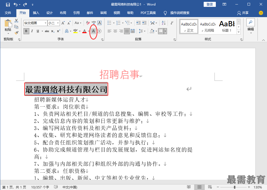Click the zoom in plus button
The width and height of the screenshot is (267, 190).
(x=249, y=187)
